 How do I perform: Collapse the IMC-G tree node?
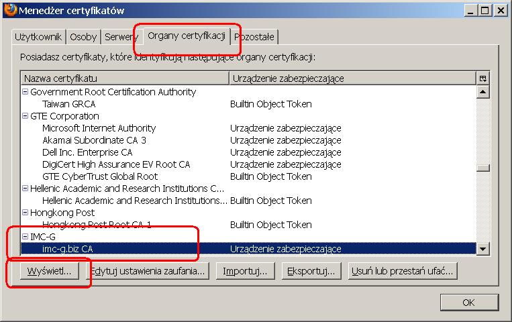[25, 237]
